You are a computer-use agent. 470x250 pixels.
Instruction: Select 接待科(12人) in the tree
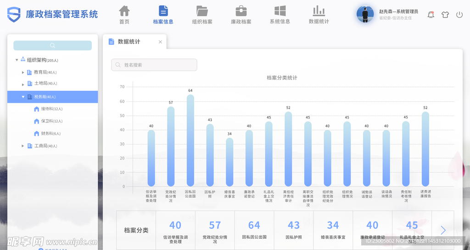click(52, 109)
